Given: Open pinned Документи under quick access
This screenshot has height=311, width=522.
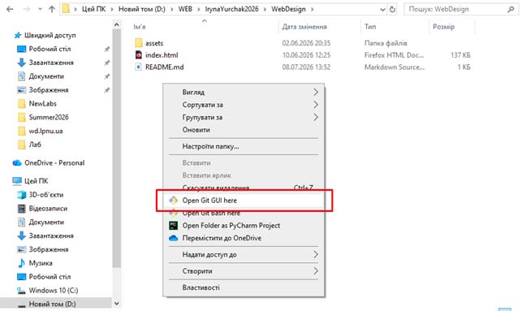Looking at the screenshot, I should coord(46,76).
